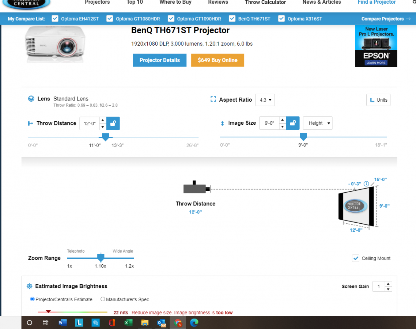This screenshot has height=329, width=416.
Task: Click the Estimated Image Brightness gear icon
Action: click(x=30, y=286)
